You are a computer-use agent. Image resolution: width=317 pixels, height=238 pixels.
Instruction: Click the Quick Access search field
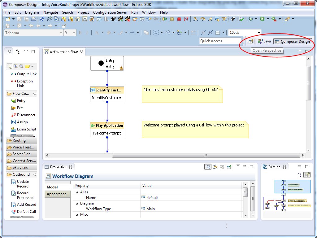click(220, 41)
